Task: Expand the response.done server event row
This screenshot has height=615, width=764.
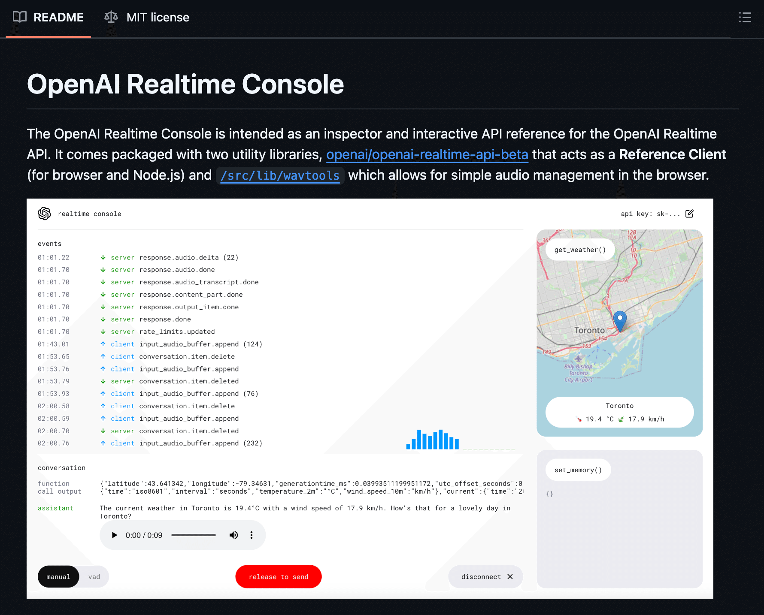Action: click(x=165, y=319)
